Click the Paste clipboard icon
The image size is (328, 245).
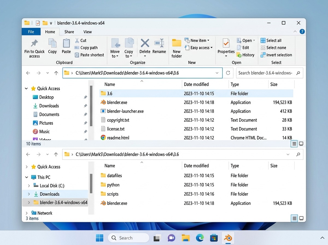click(66, 43)
